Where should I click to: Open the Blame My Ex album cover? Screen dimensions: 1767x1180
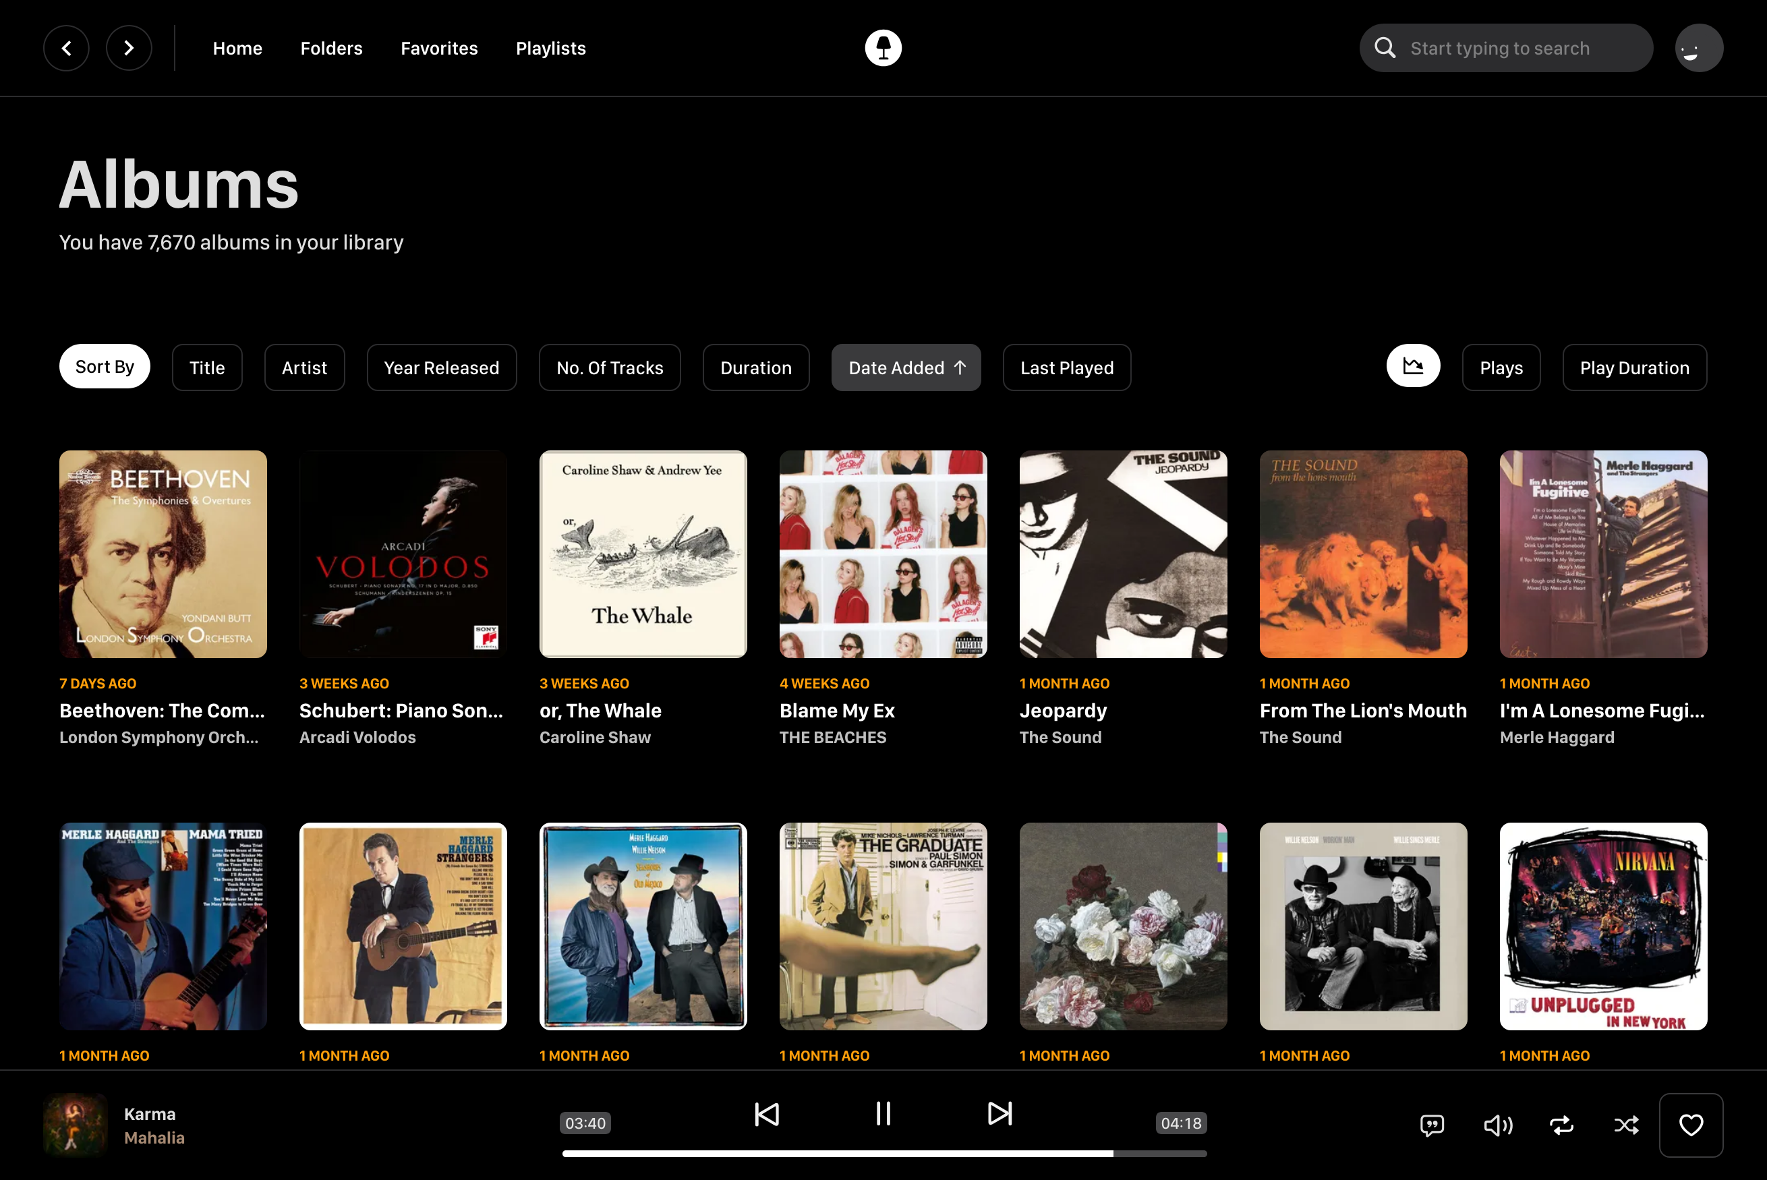(883, 554)
